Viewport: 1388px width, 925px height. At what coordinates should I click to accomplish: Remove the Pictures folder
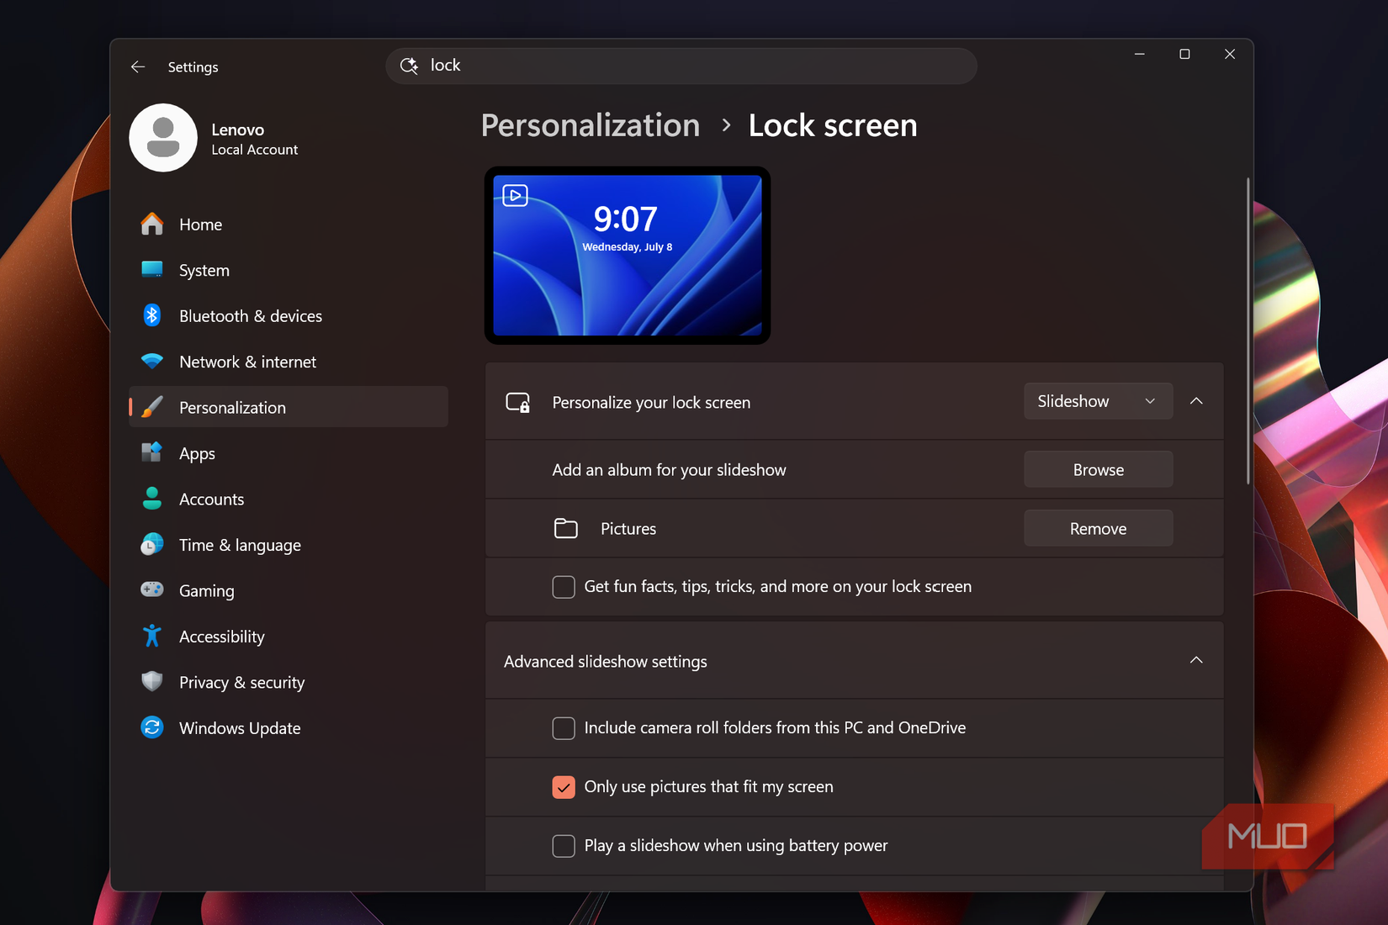coord(1098,528)
